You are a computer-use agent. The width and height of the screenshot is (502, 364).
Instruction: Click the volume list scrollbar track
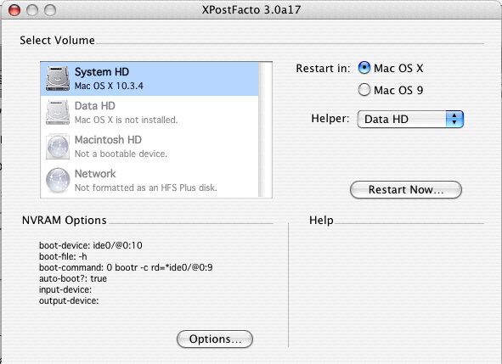(262, 130)
